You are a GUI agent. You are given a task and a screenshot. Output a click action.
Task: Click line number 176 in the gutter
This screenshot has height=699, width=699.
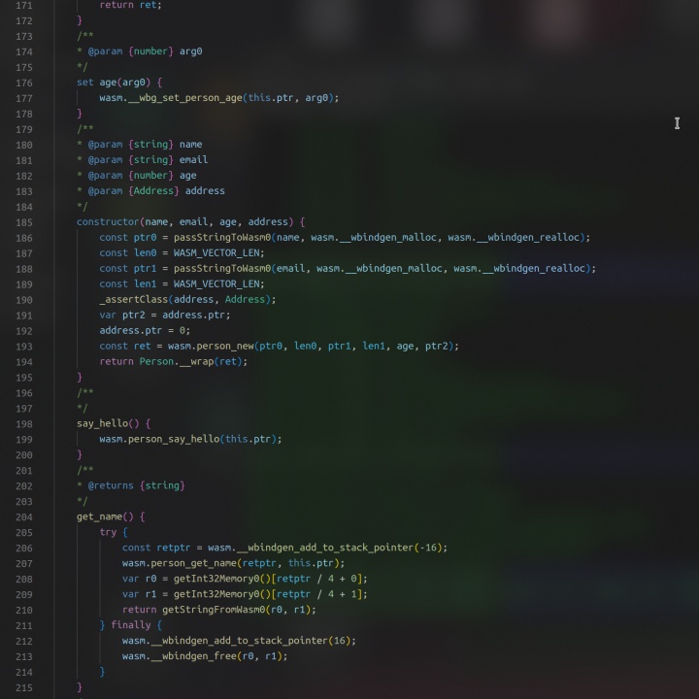coord(24,83)
